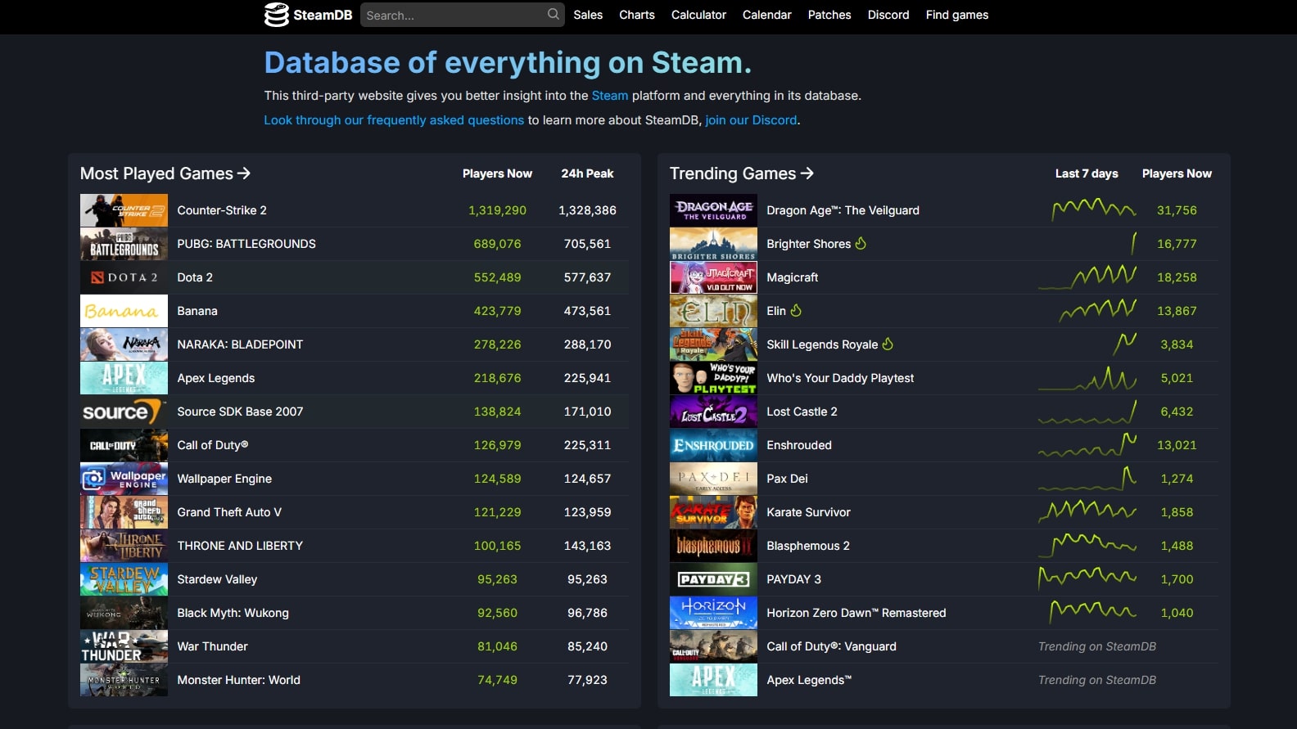Follow the Steam platform link
This screenshot has width=1297, height=729.
click(610, 96)
